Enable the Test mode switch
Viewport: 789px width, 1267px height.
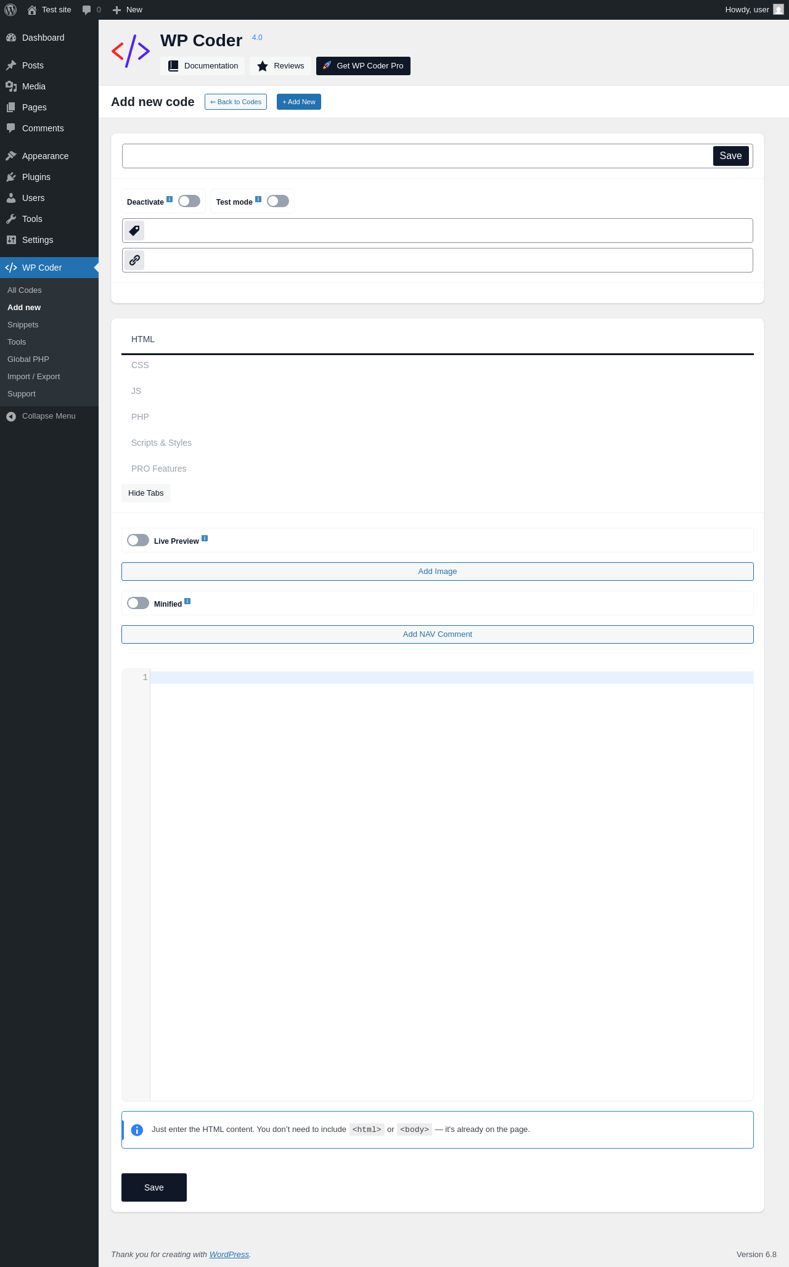(x=278, y=201)
